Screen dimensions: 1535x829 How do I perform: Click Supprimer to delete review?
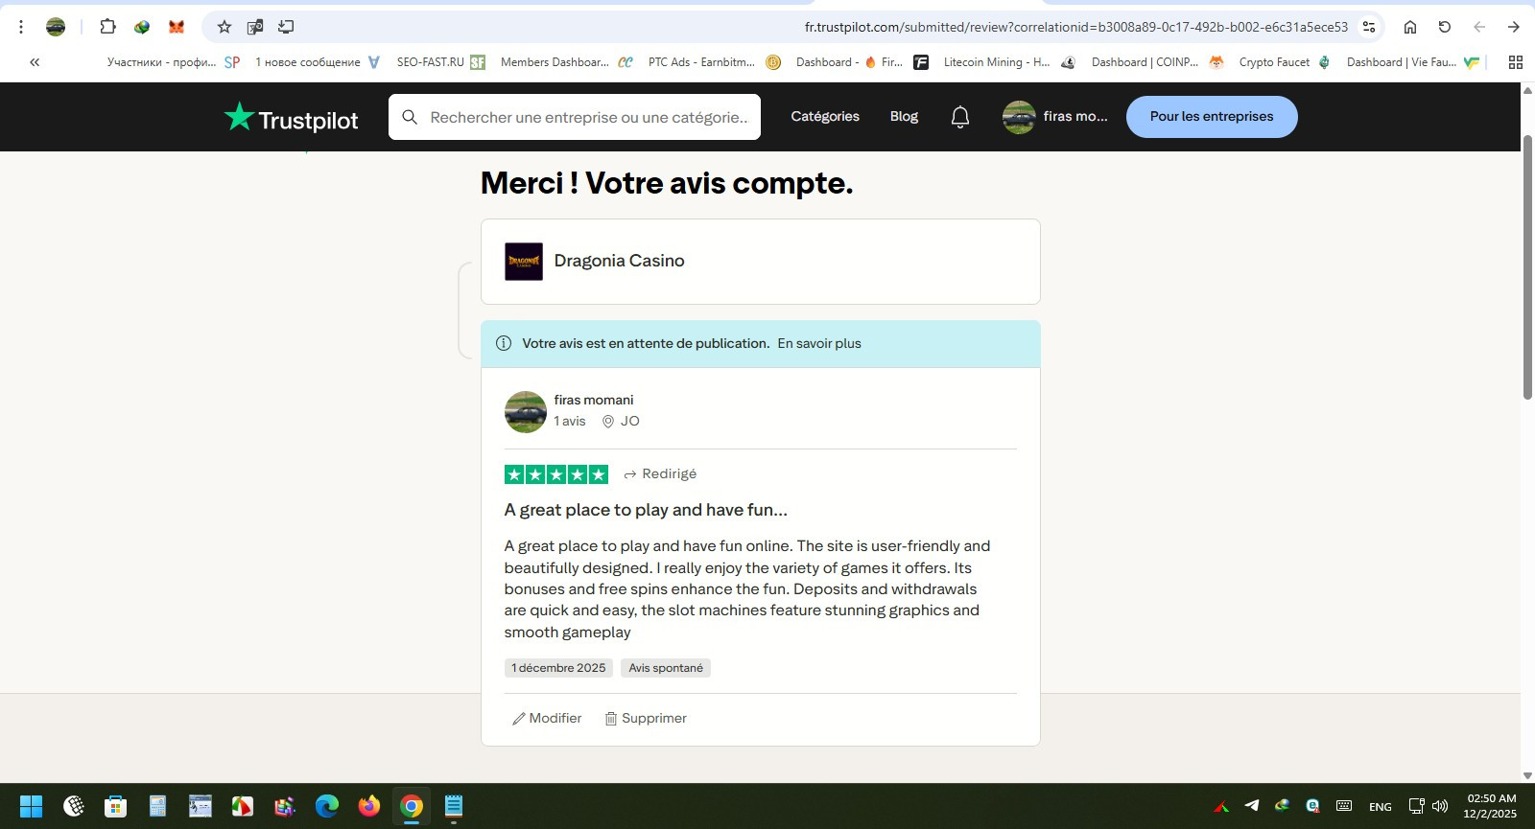[x=646, y=719]
